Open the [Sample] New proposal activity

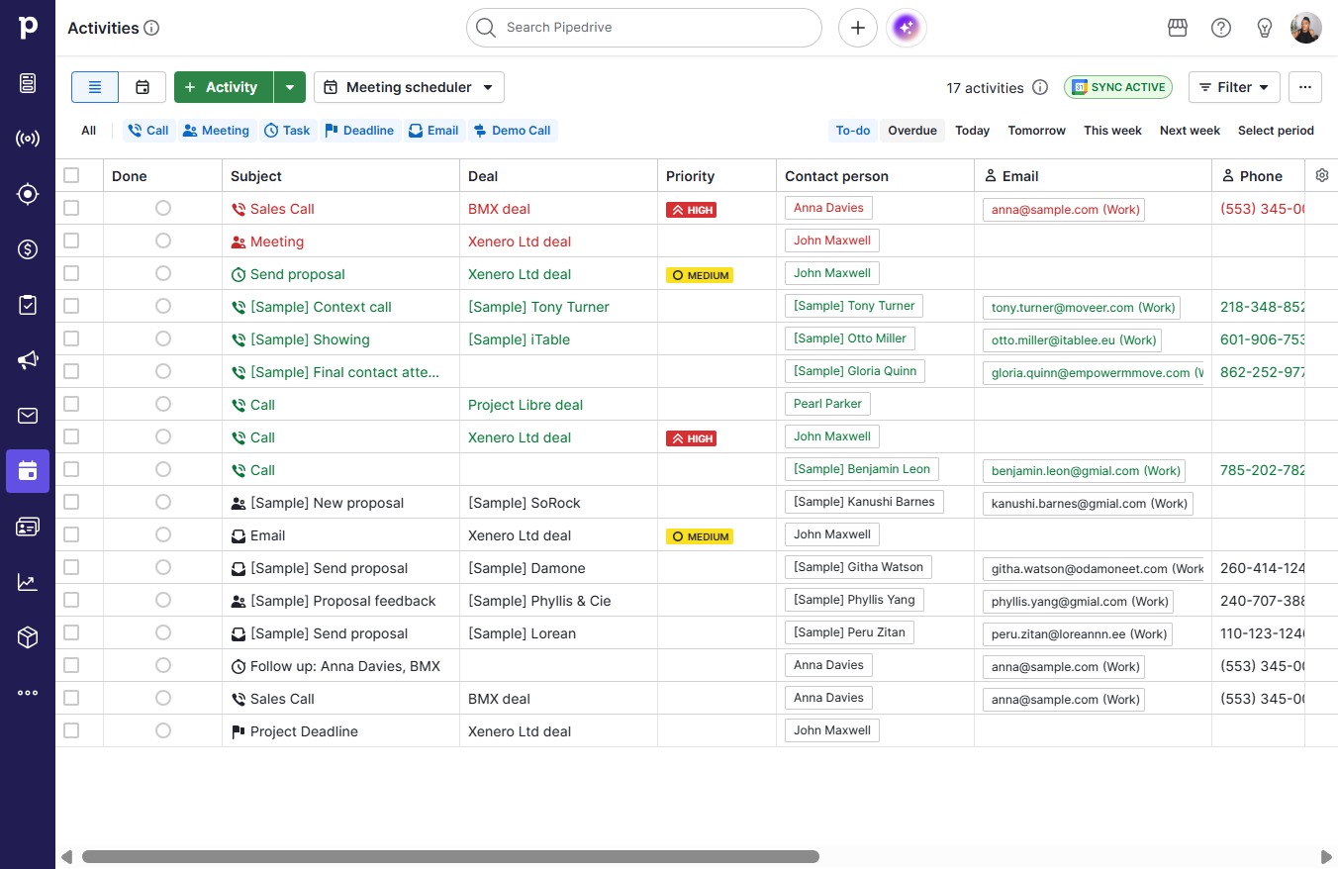click(x=327, y=503)
